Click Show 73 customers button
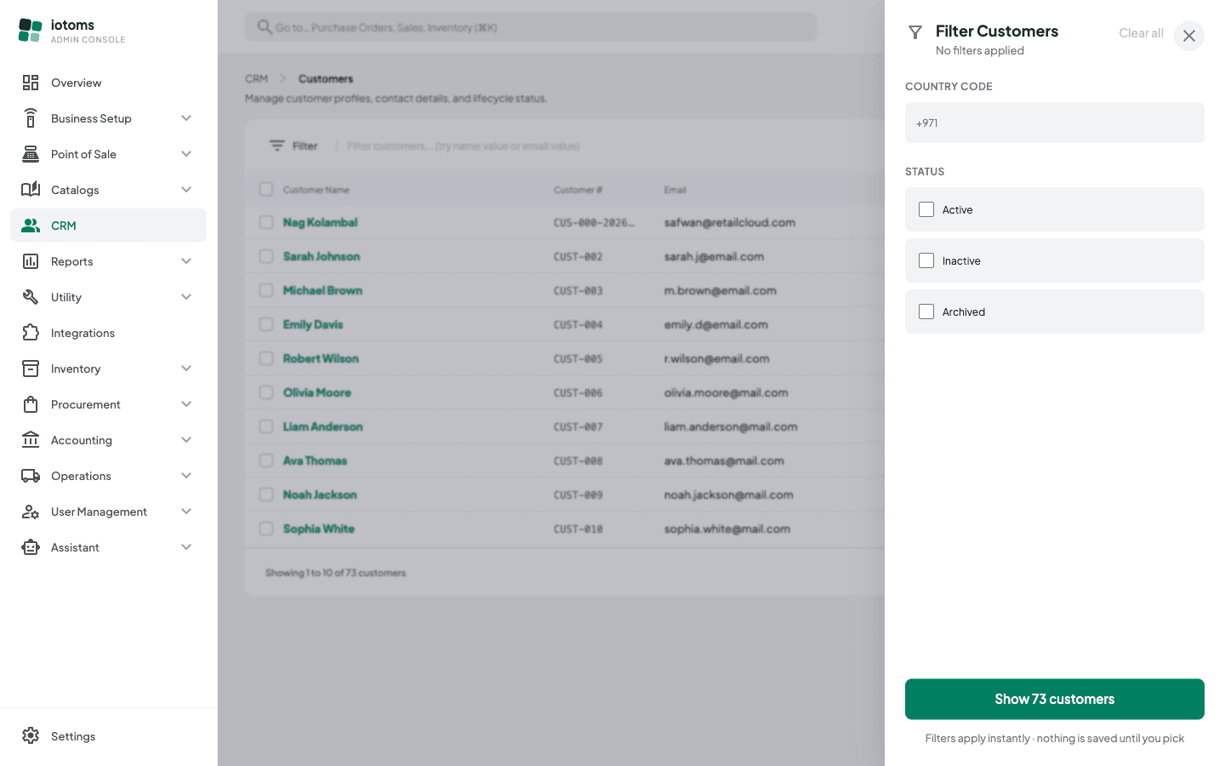1225x766 pixels. coord(1055,699)
